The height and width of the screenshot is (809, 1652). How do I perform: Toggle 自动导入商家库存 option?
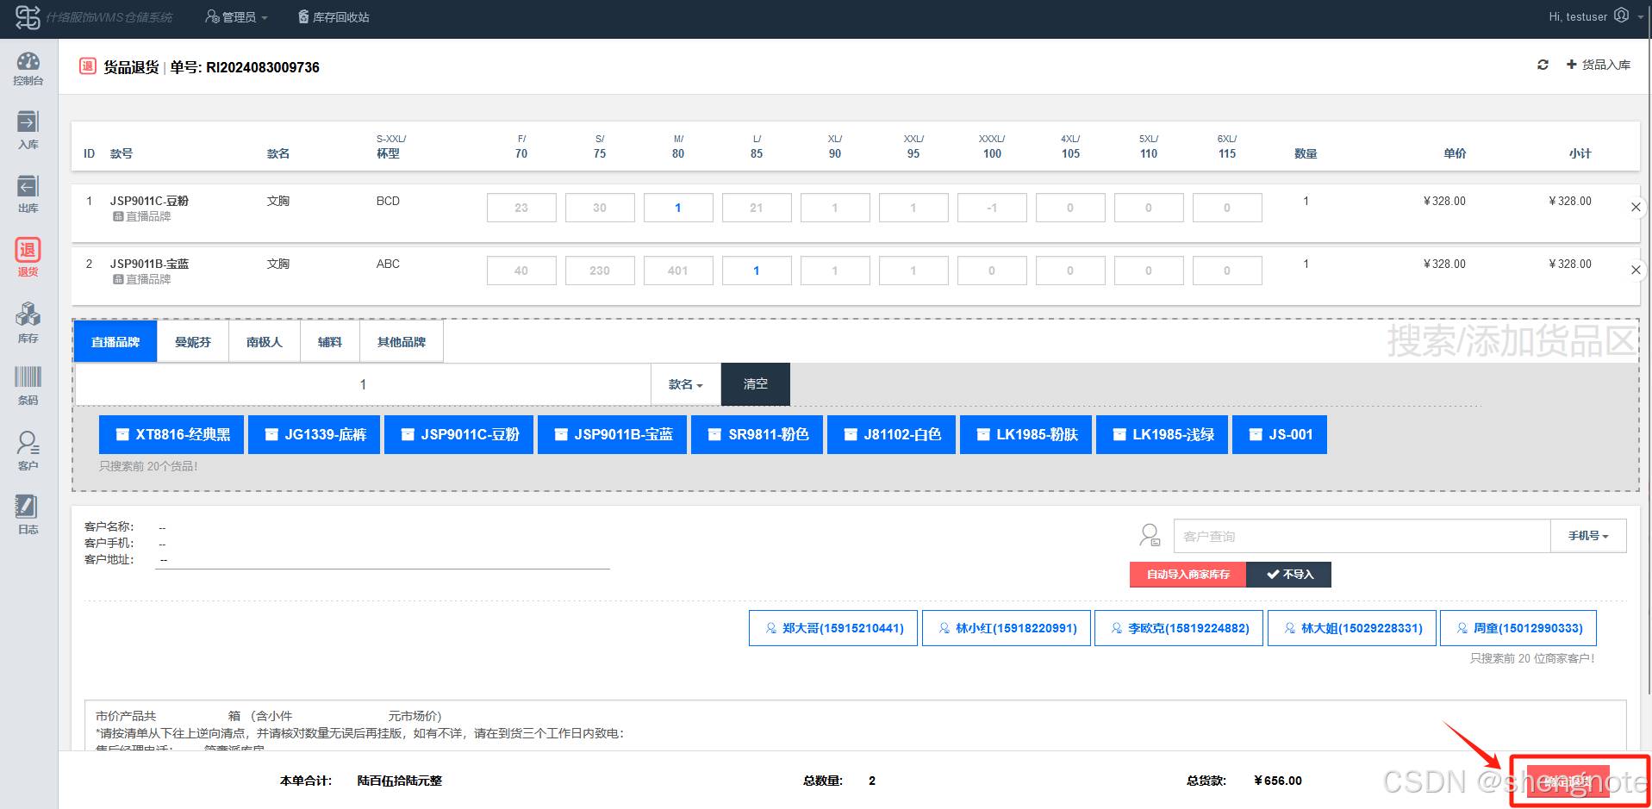click(x=1188, y=575)
